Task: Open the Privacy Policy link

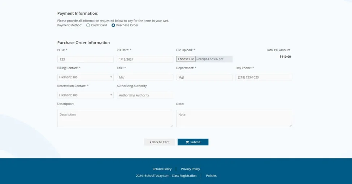Action: (190, 169)
